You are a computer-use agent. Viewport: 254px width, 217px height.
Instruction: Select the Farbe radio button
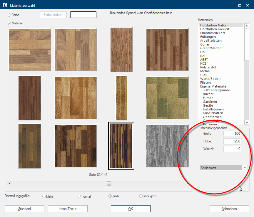pos(9,15)
